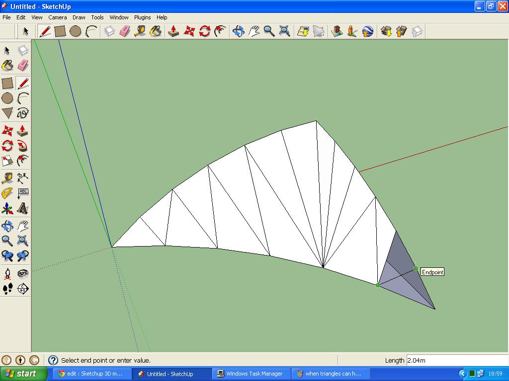Choose the Circle tool in the side tool set
Viewport: 509px width, 381px height.
(7, 98)
